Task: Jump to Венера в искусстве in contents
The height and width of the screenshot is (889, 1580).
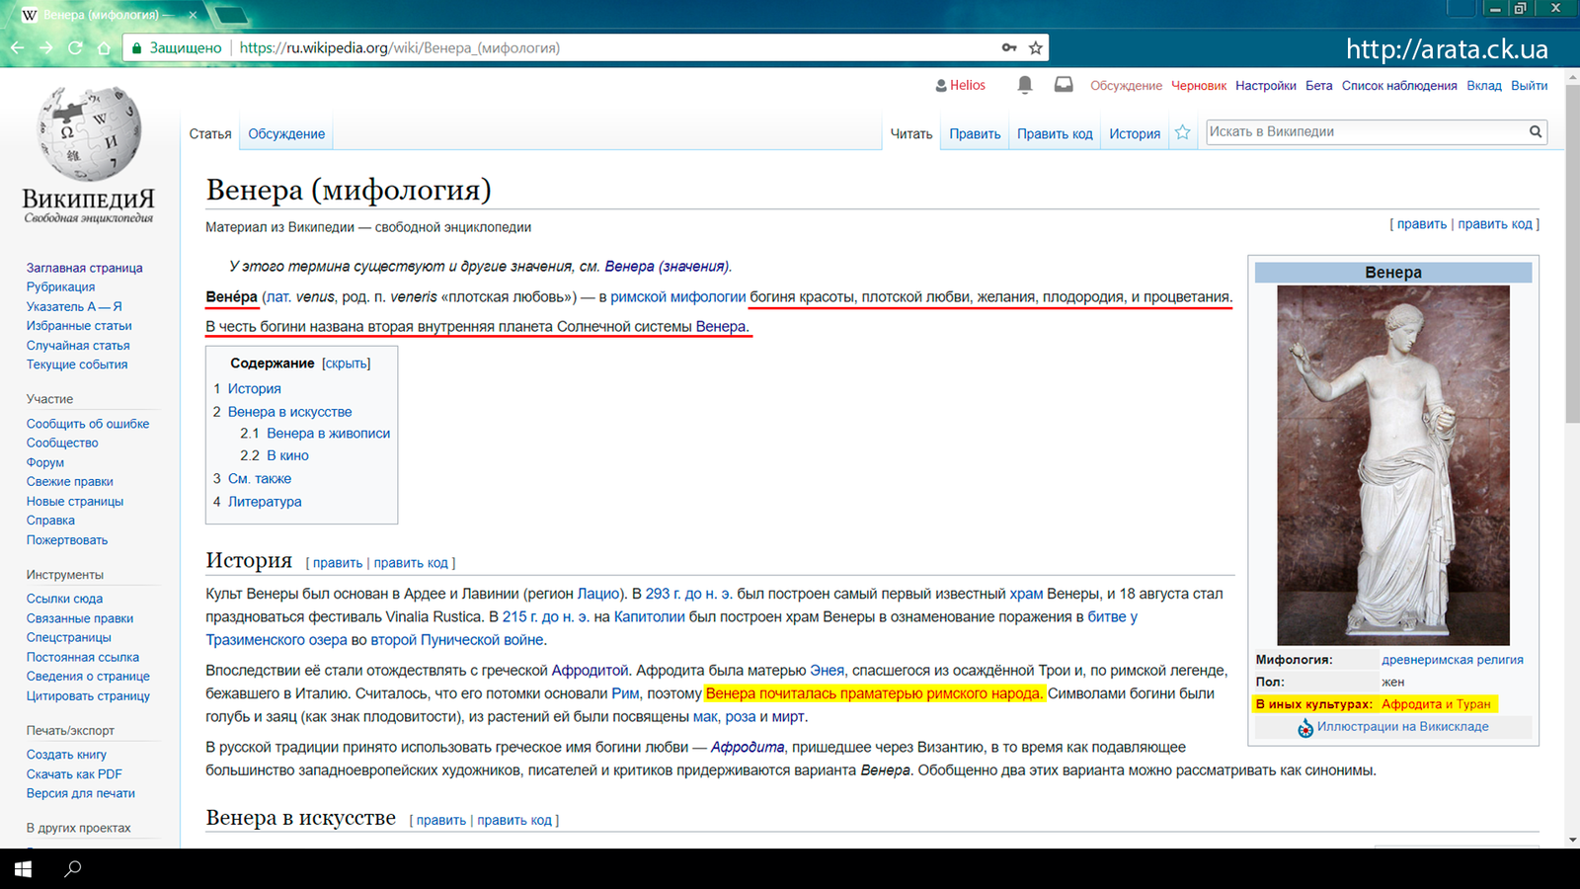Action: tap(289, 412)
